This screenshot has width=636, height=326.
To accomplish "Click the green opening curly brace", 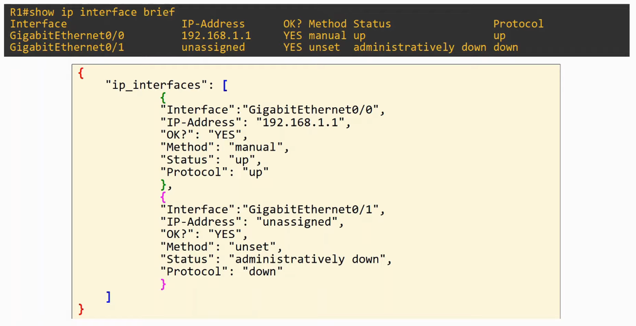I will pyautogui.click(x=163, y=98).
